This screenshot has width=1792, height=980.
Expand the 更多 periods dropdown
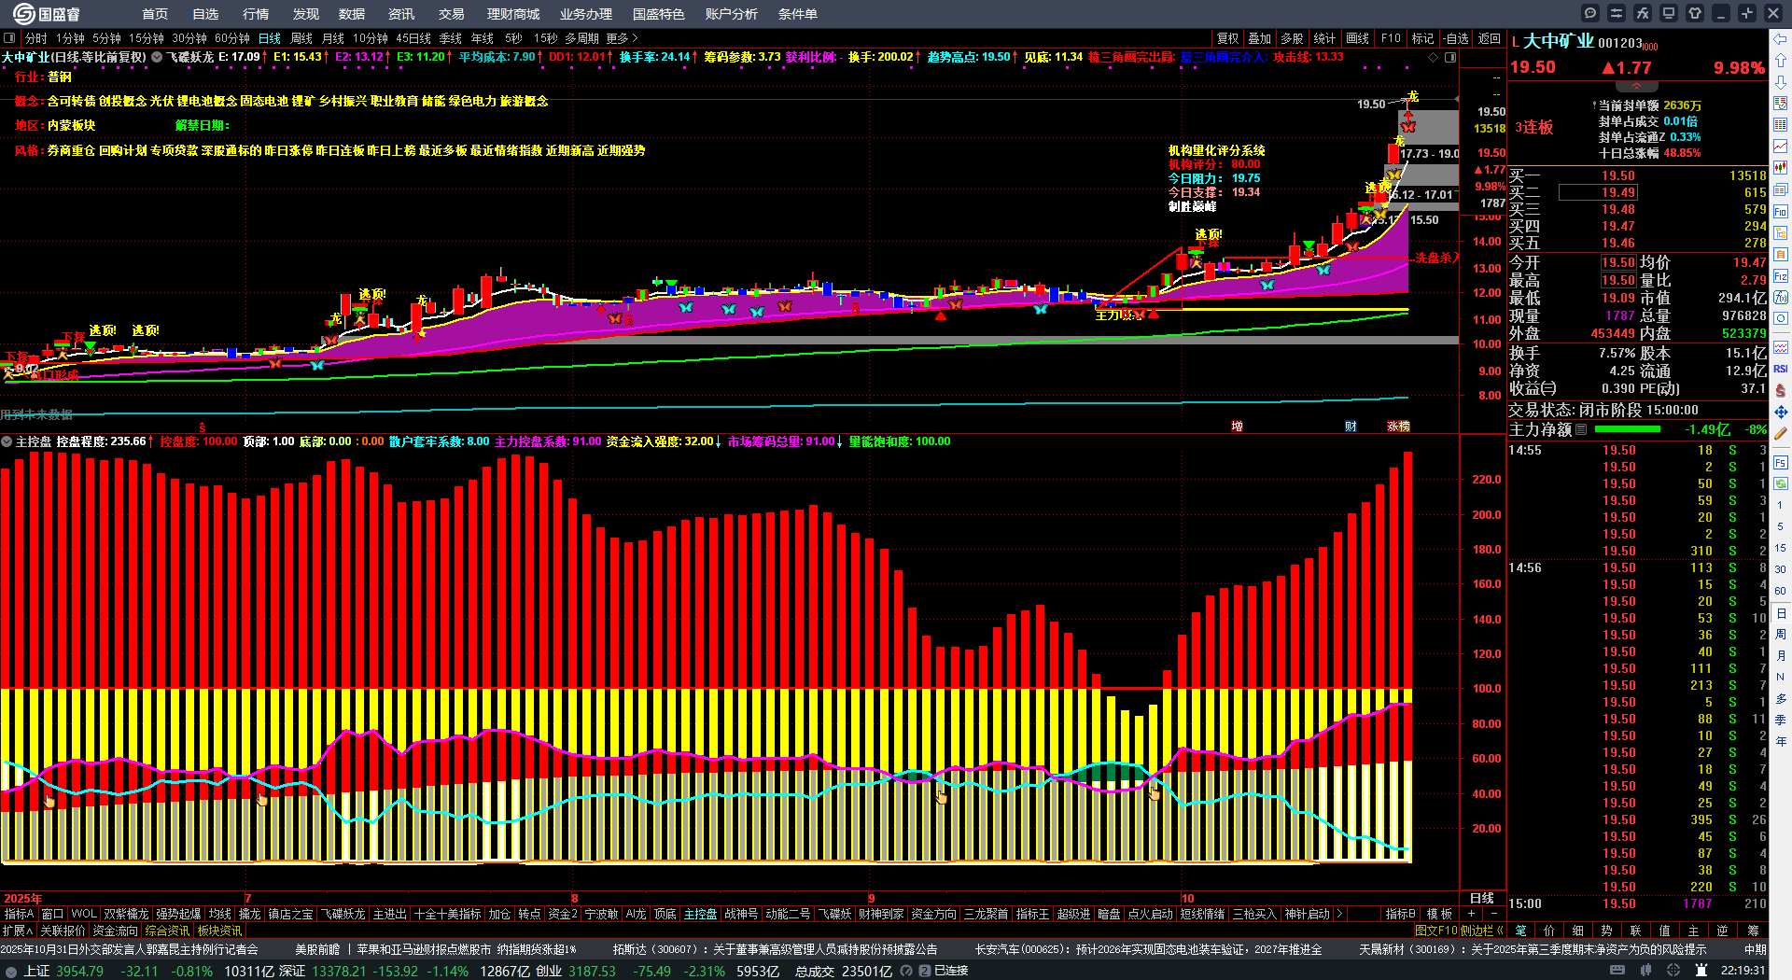click(623, 38)
